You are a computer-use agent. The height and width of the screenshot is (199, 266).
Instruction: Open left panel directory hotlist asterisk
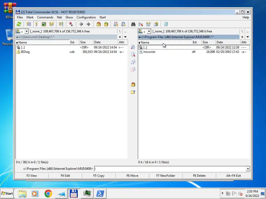tap(120, 37)
